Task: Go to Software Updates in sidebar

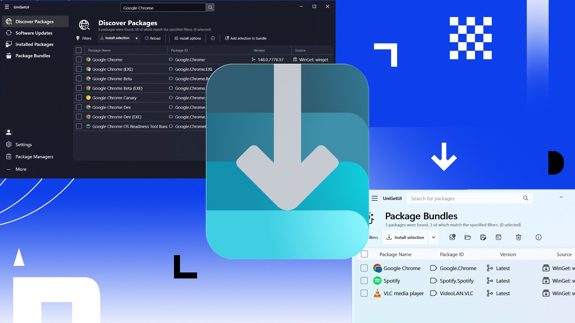Action: tap(35, 33)
